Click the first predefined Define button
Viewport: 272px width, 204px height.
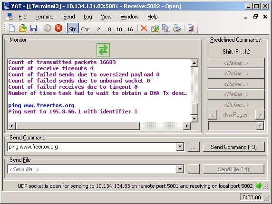[236, 63]
